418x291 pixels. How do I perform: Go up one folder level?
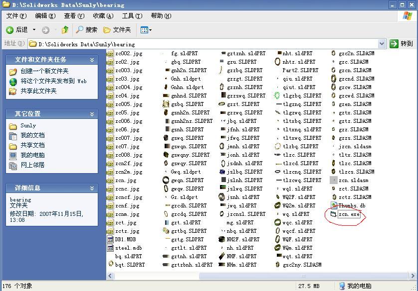pos(65,30)
